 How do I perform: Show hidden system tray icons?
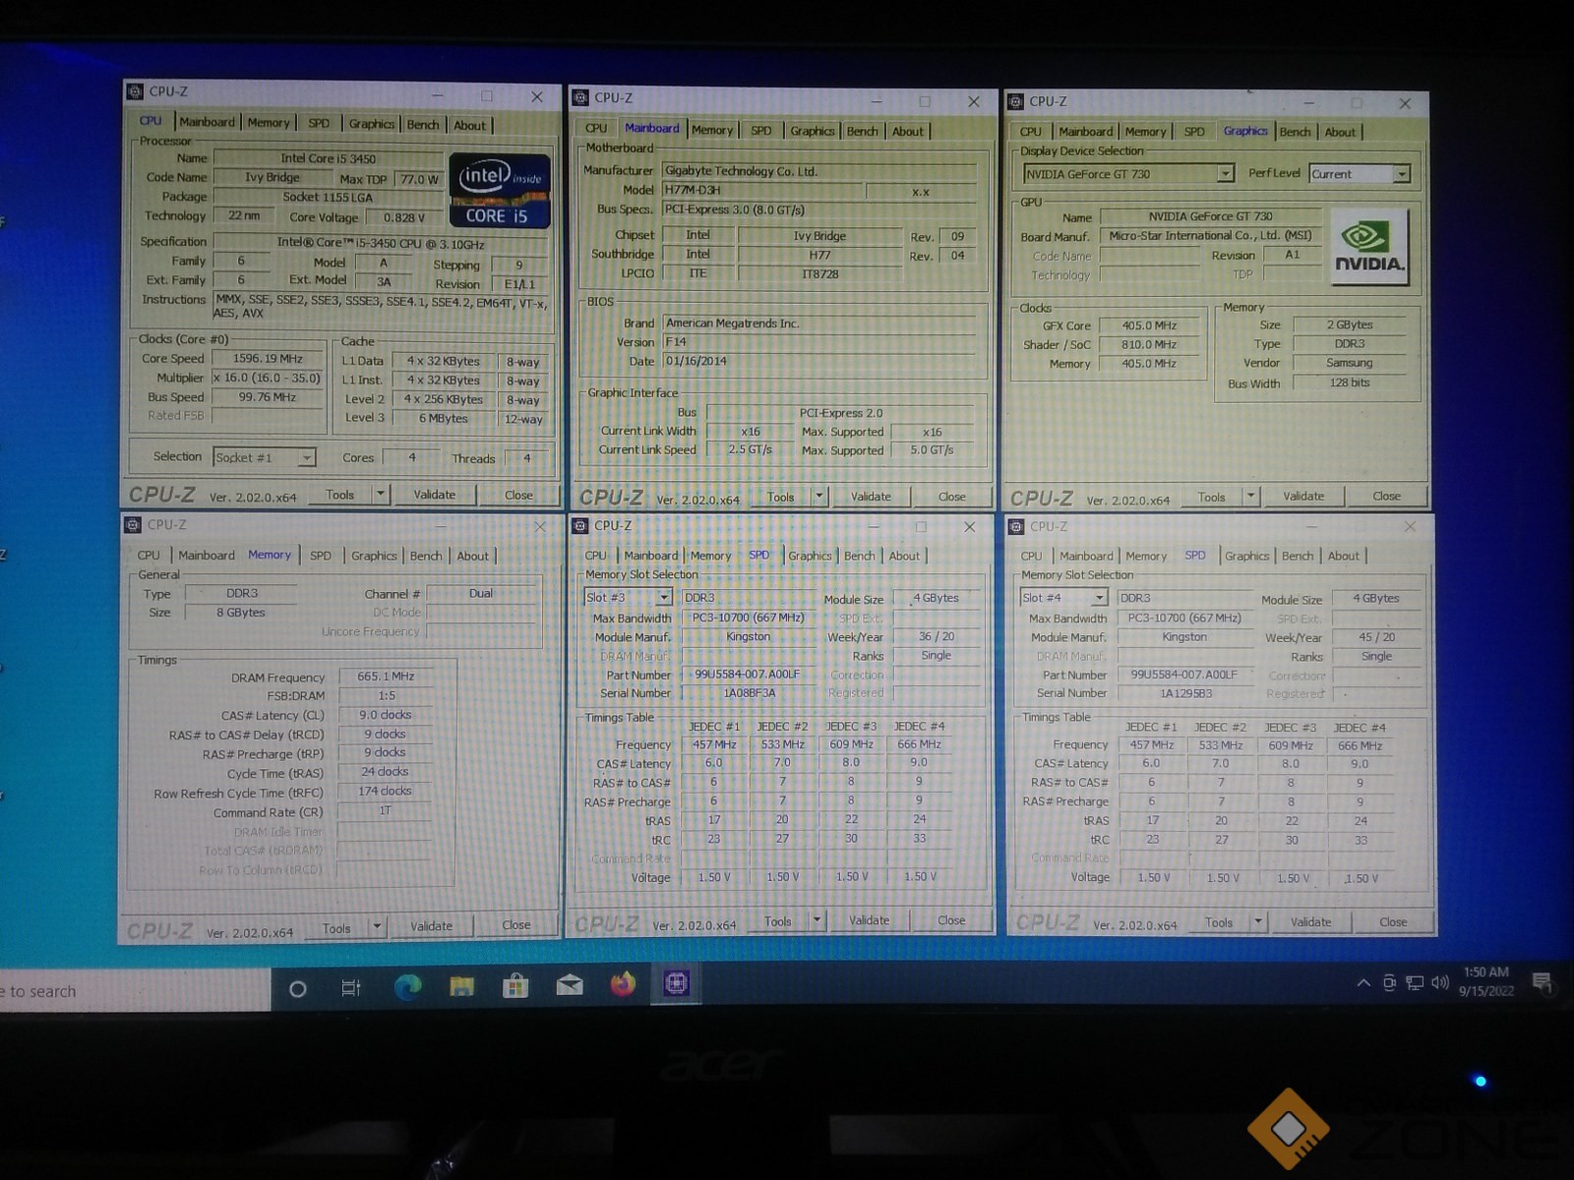1363,982
